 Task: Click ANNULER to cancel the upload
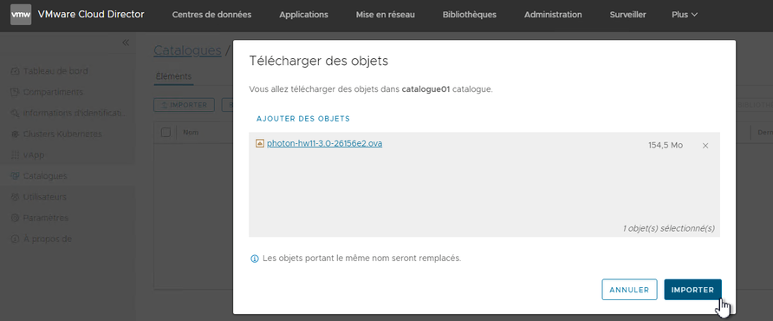coord(629,290)
